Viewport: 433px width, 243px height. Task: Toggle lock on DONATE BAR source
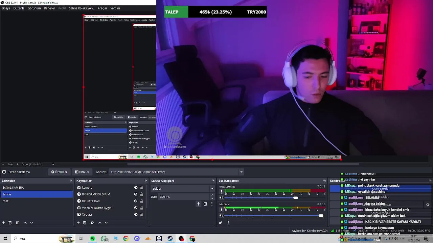(141, 201)
